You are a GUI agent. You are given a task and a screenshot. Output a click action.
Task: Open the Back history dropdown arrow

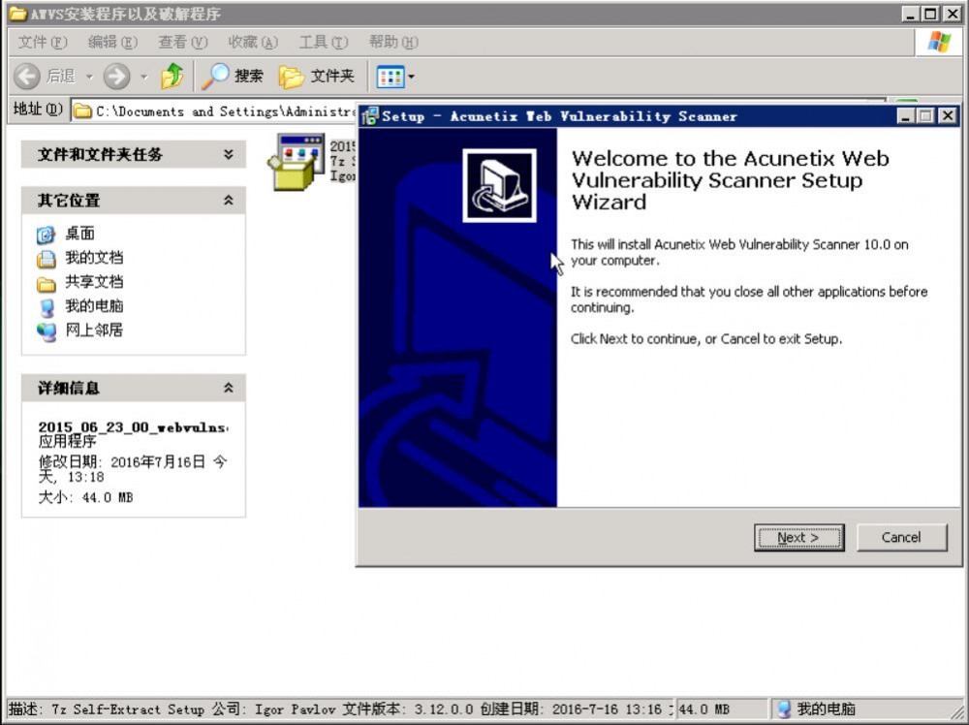89,77
